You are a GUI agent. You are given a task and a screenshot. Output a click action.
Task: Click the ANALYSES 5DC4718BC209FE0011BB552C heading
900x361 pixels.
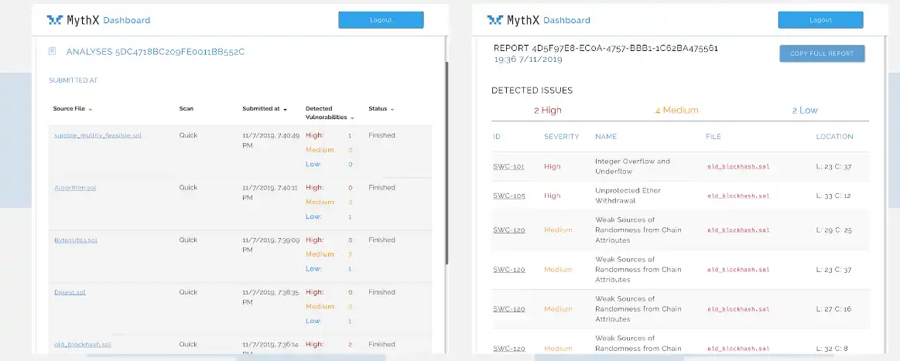click(156, 52)
